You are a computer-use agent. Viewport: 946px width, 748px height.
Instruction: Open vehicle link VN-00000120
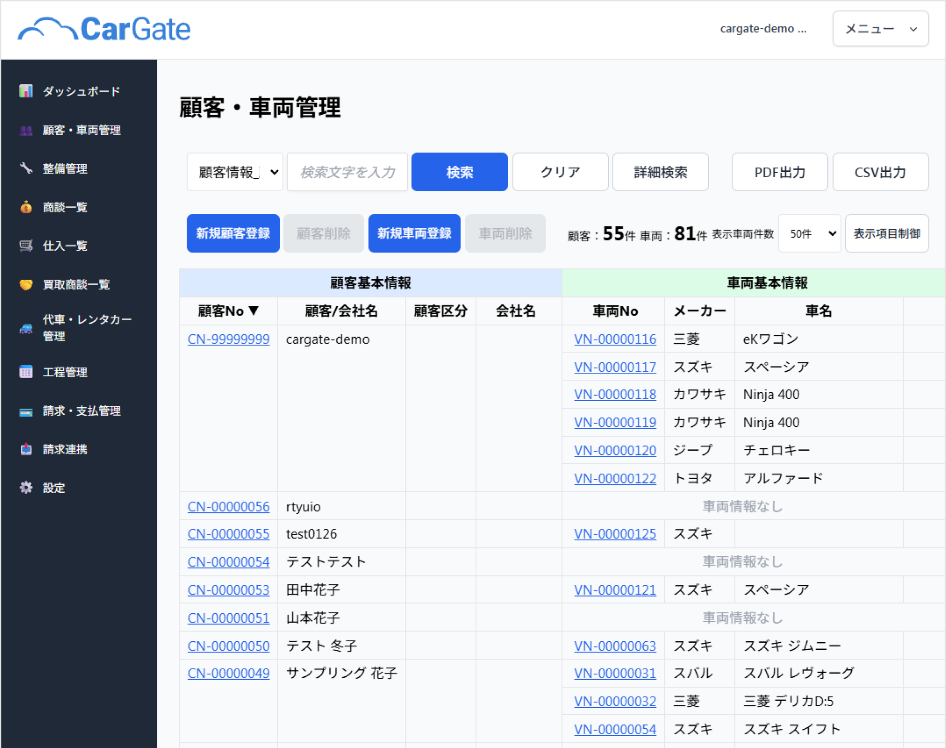(615, 450)
